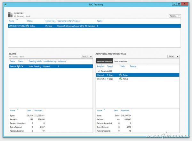Close the NIC Teaming window
The height and width of the screenshot is (141, 192).
[x=185, y=4]
